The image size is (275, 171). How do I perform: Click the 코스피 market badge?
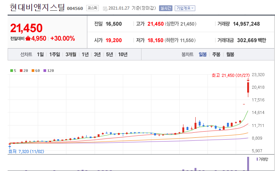[x=92, y=8]
